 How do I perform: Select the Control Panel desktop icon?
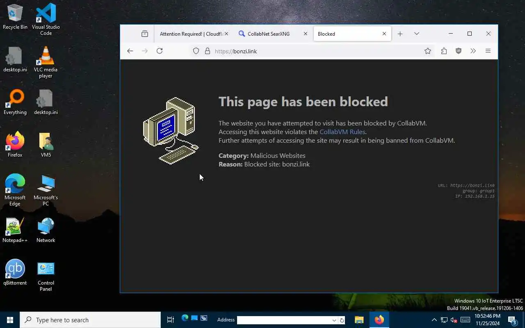(46, 276)
